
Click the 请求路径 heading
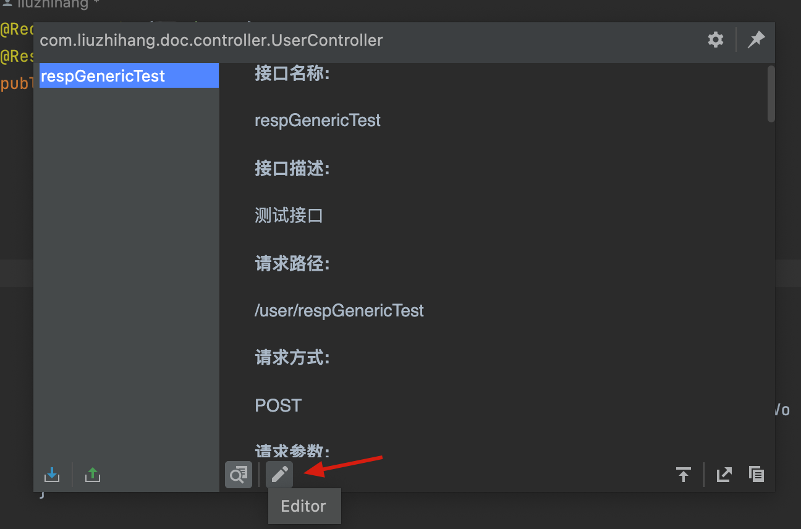click(292, 264)
